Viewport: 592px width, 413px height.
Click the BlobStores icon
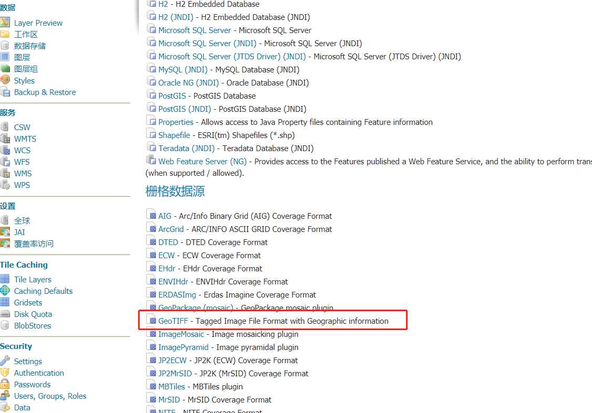5,325
